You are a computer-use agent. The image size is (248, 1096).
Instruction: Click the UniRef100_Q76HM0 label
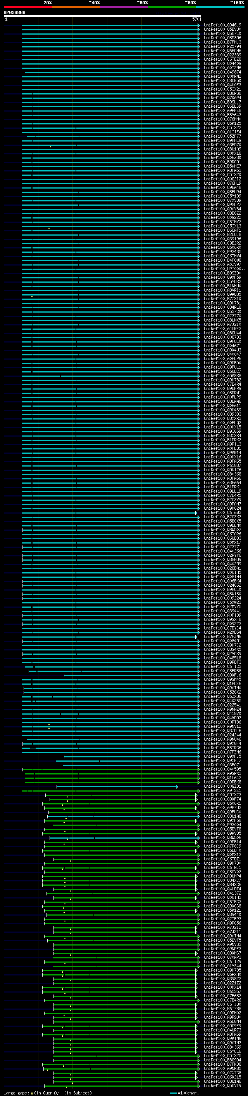coord(222,119)
